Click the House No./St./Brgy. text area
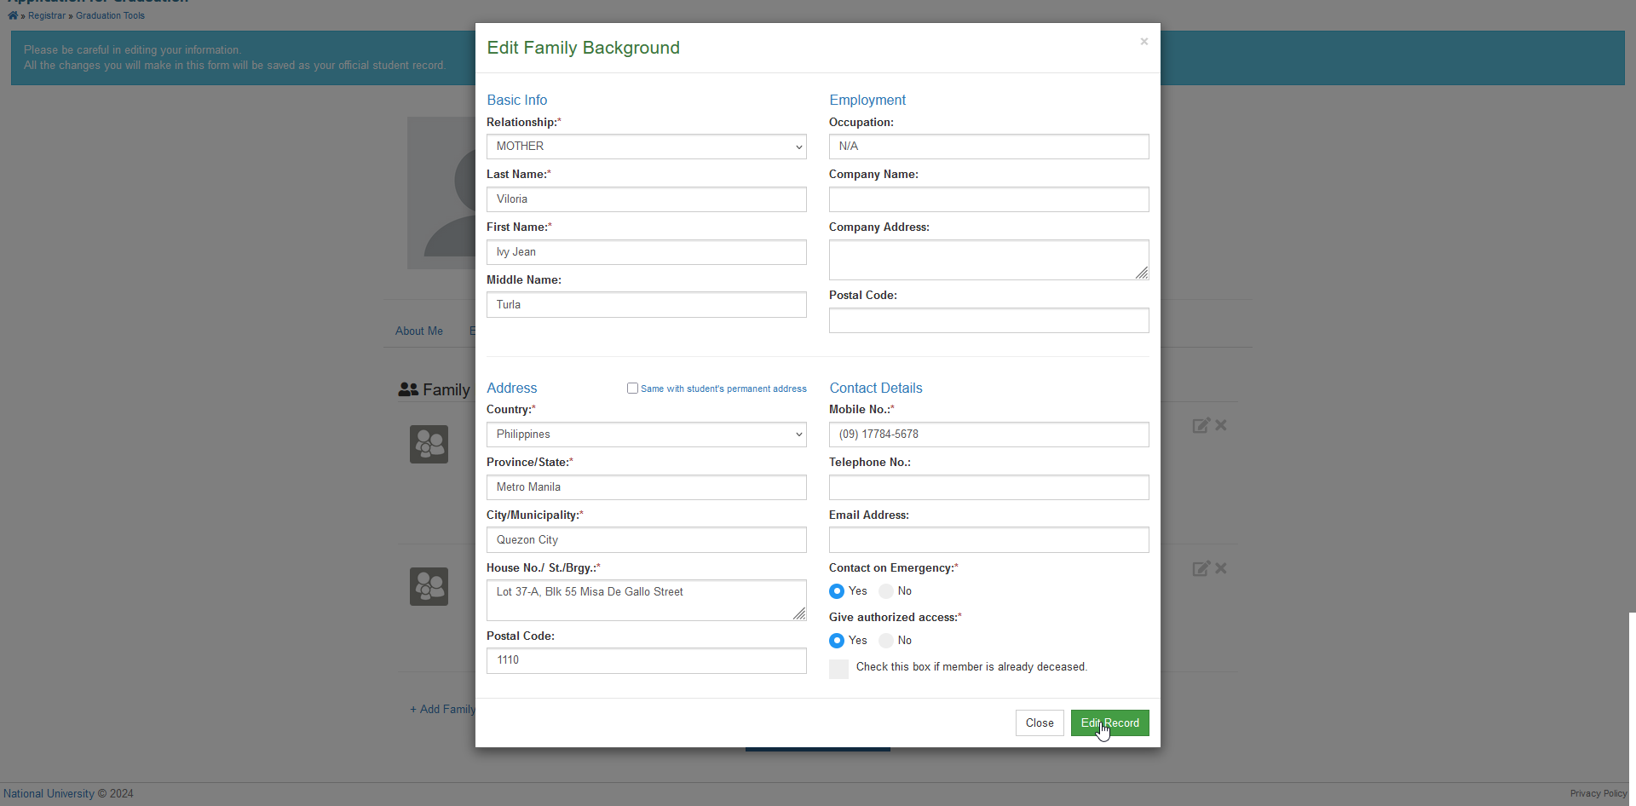Viewport: 1636px width, 806px height. (647, 601)
